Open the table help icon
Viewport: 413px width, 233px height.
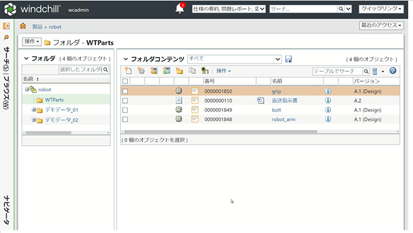(x=393, y=71)
